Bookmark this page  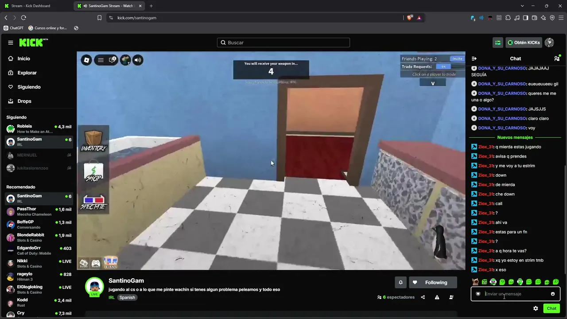99,18
